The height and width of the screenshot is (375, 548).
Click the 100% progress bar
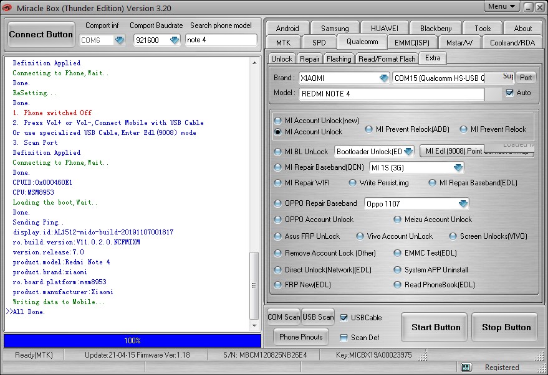132,341
